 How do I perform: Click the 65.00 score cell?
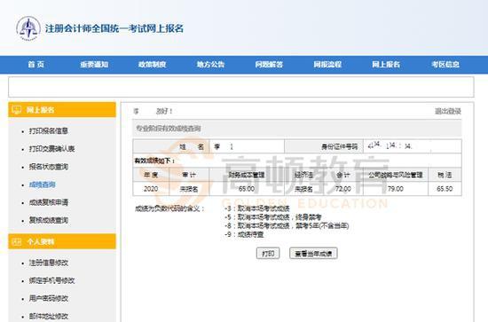coord(247,189)
